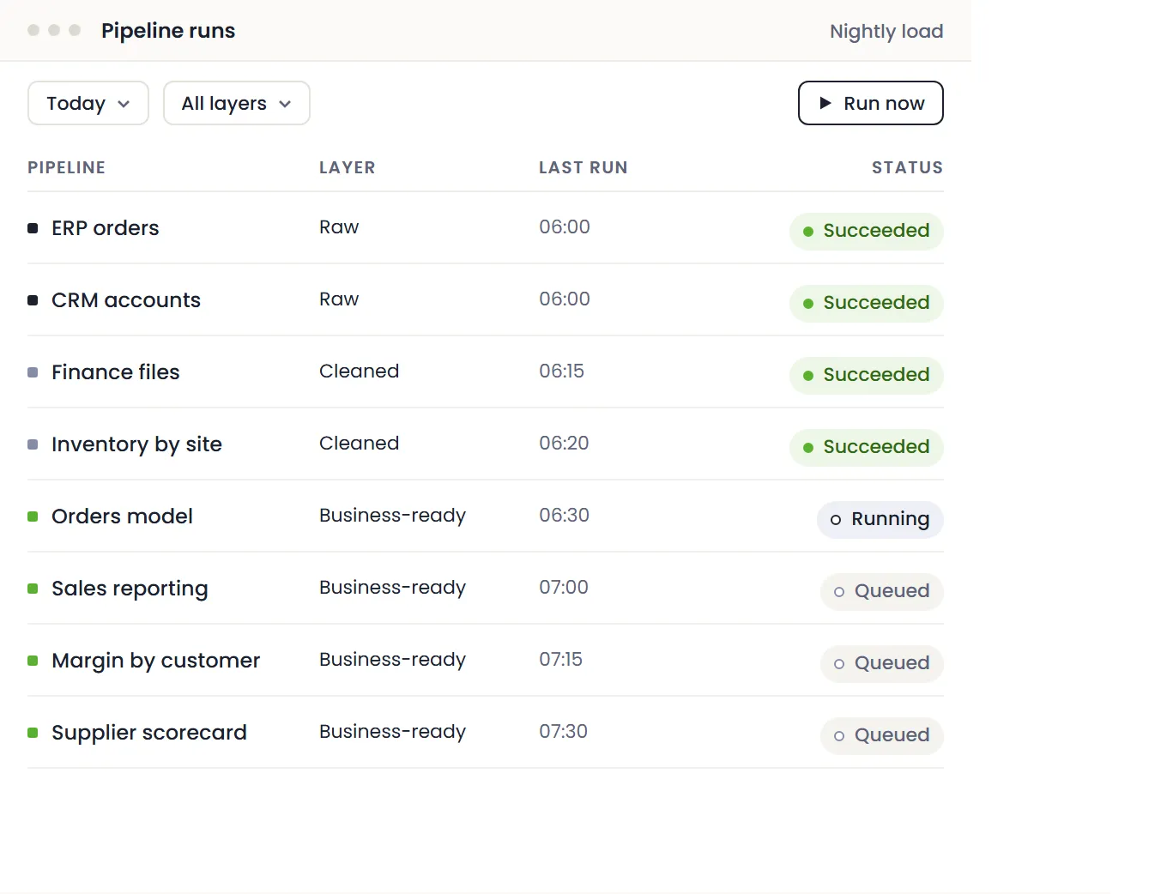The width and height of the screenshot is (1167, 894).
Task: Click the CRM accounts layer marker square
Action: tap(33, 300)
